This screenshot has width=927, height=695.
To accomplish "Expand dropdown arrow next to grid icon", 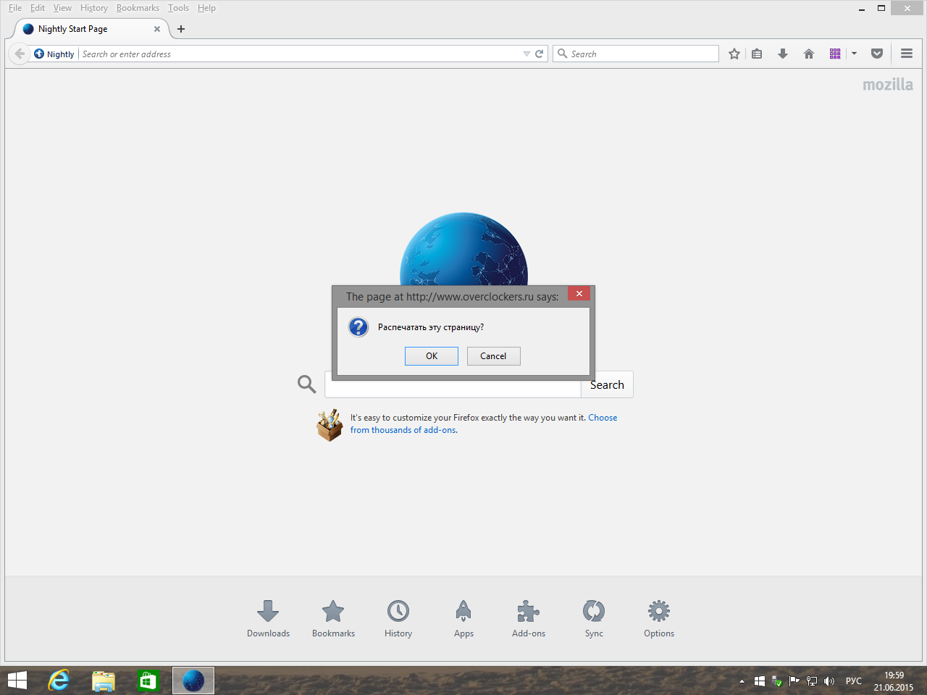I will [854, 54].
